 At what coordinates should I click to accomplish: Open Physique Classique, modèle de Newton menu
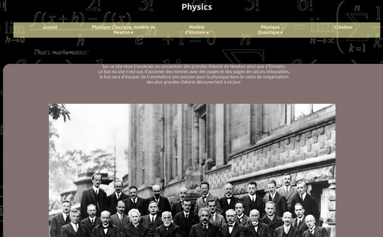coord(123,29)
